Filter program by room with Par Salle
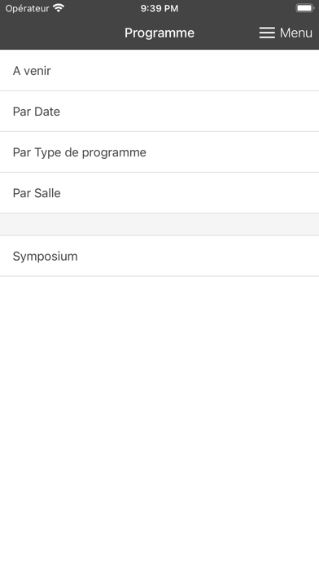This screenshot has width=319, height=567. [x=159, y=193]
